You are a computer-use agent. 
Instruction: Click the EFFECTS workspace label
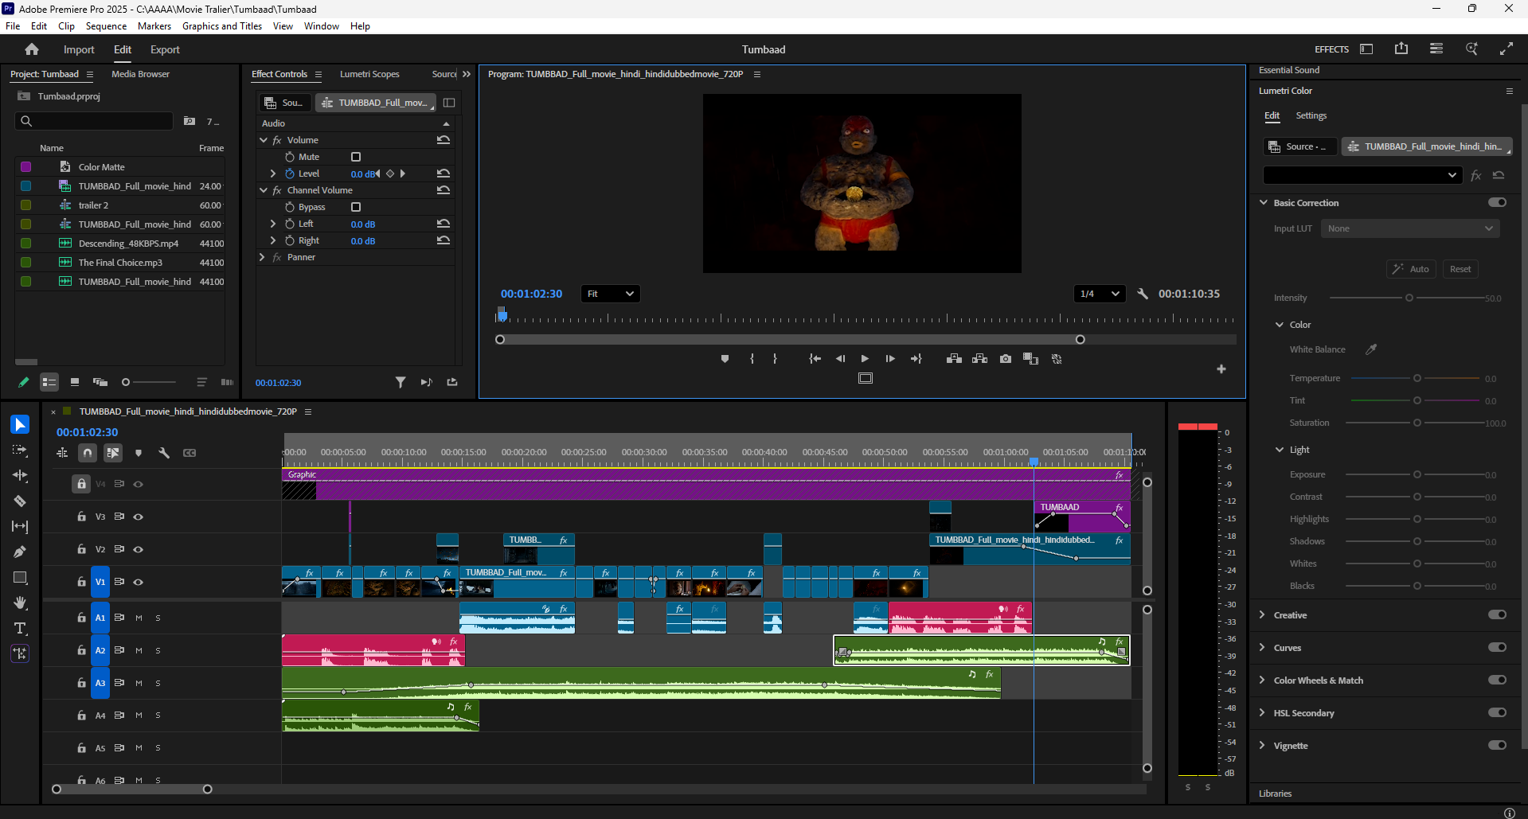(1331, 49)
